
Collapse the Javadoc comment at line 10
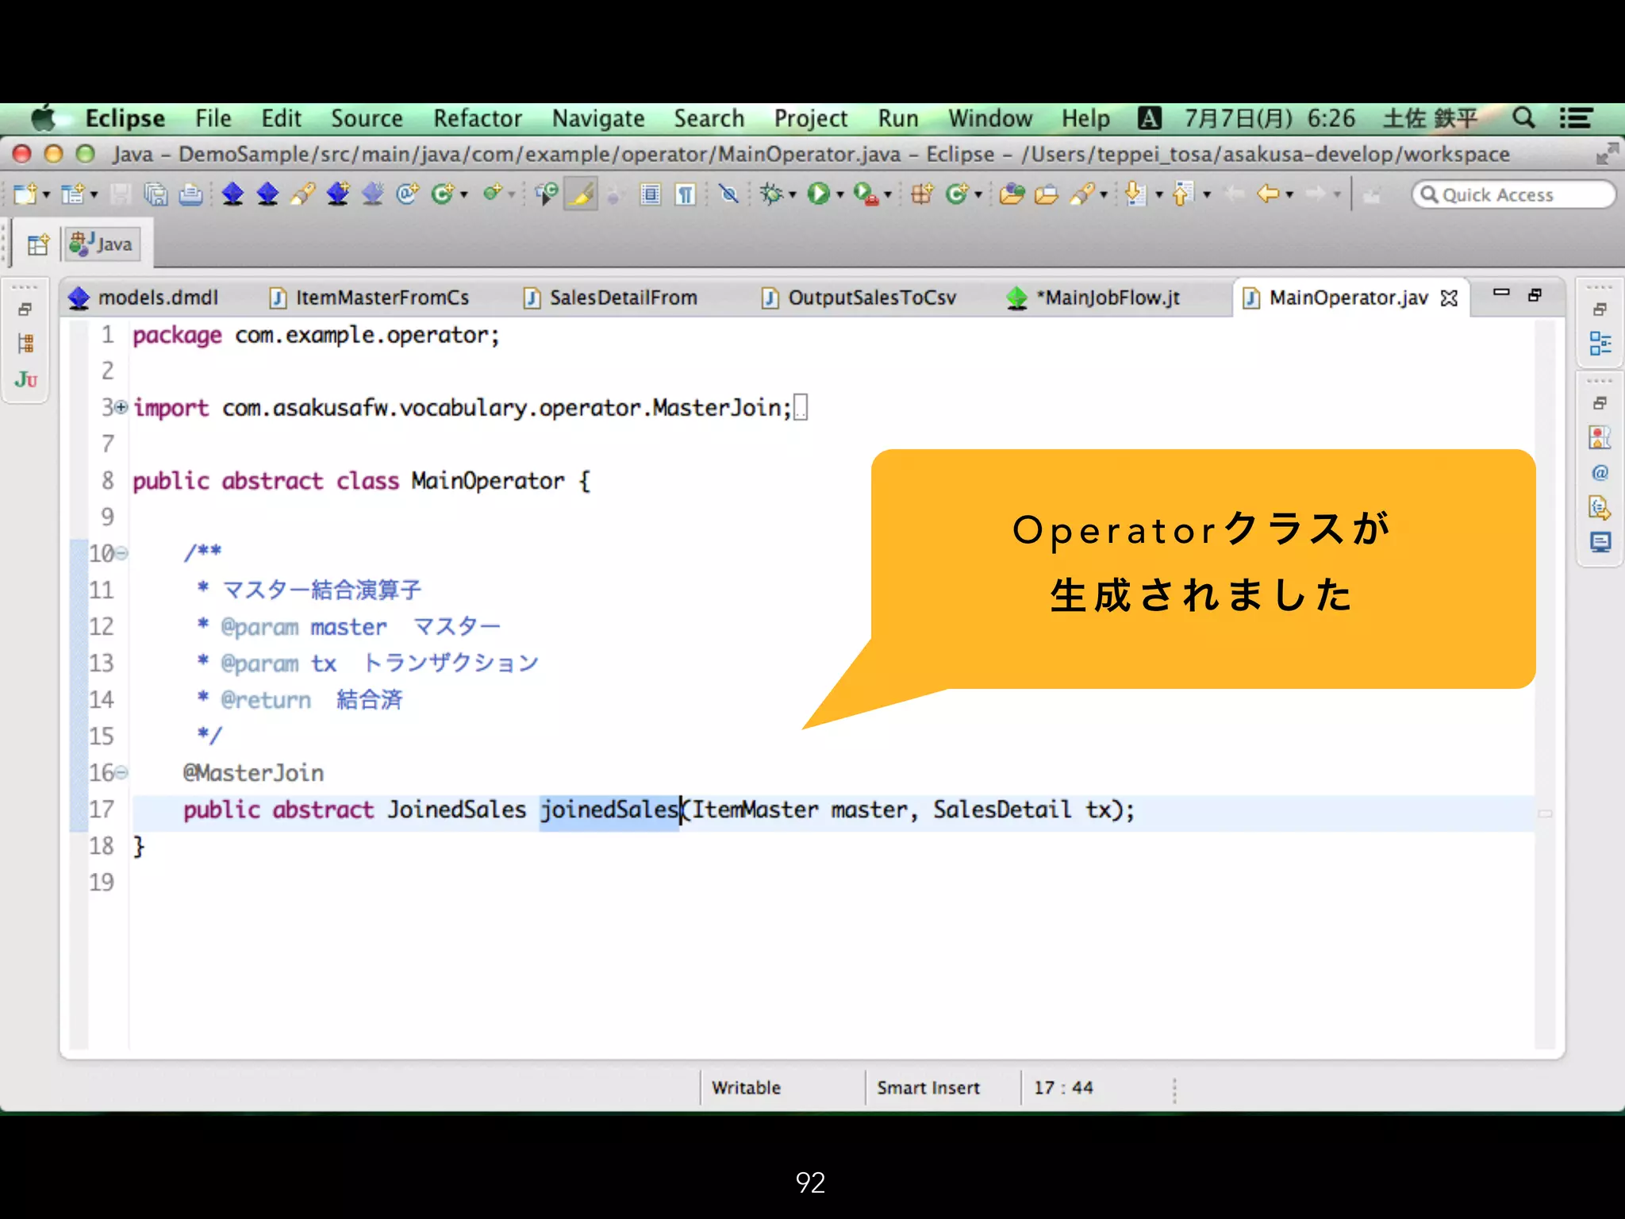121,553
